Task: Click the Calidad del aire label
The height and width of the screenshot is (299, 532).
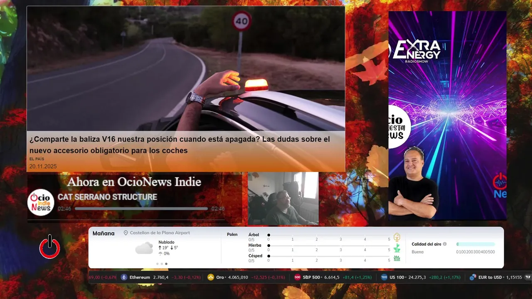Action: click(x=426, y=244)
